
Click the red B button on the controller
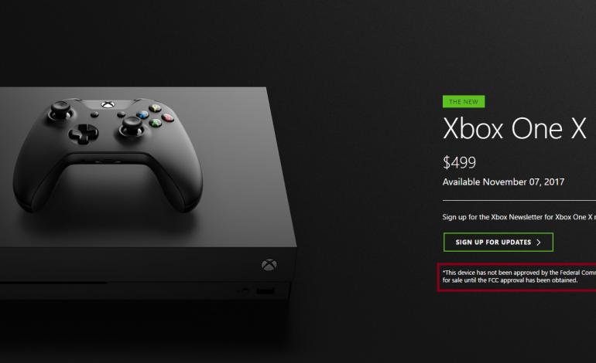tap(168, 117)
